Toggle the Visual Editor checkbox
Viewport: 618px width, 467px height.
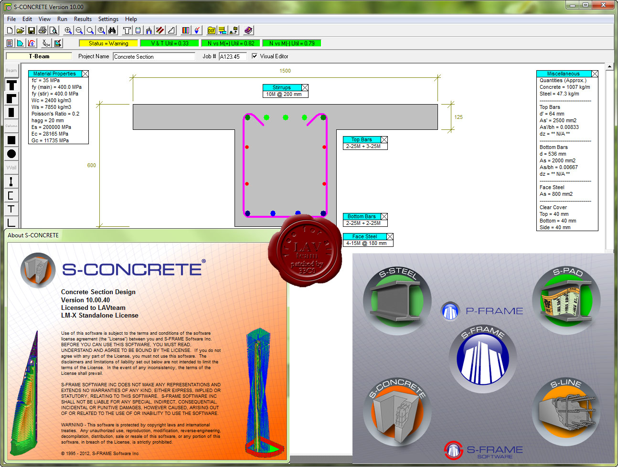pyautogui.click(x=255, y=56)
